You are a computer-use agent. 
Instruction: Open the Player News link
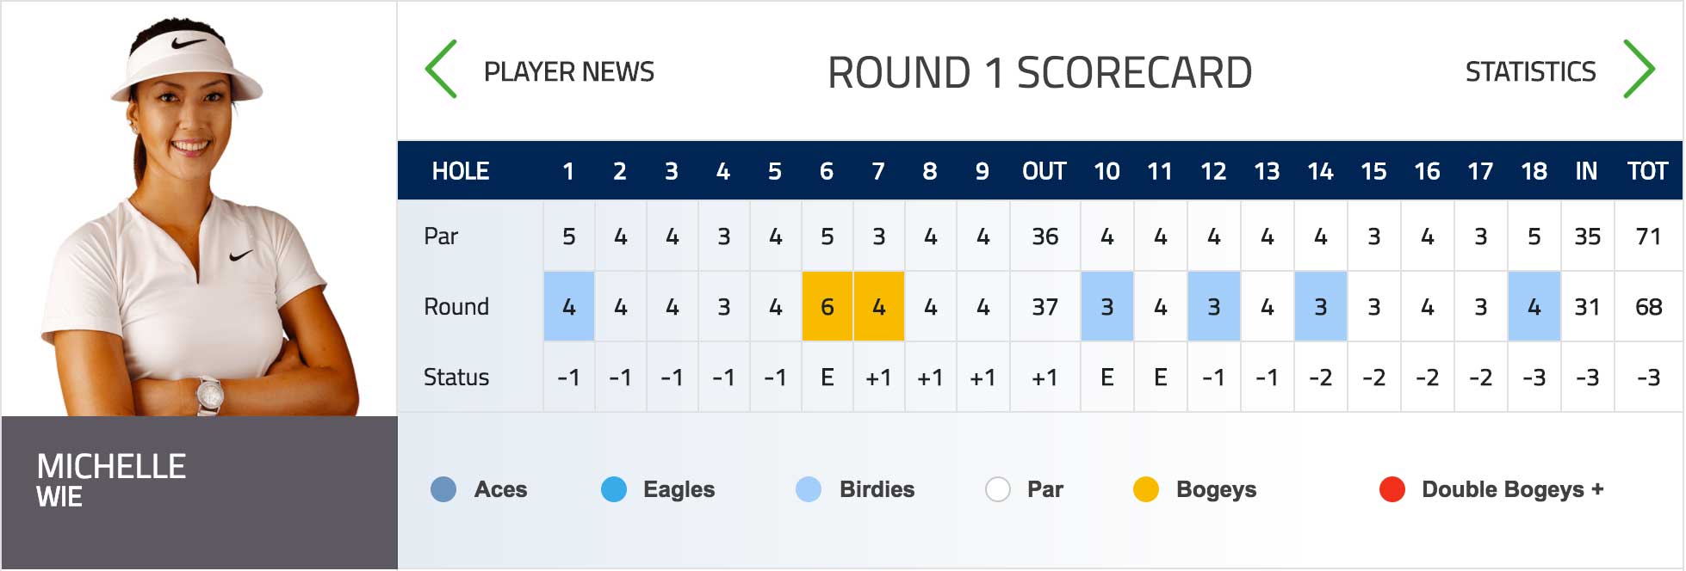569,71
